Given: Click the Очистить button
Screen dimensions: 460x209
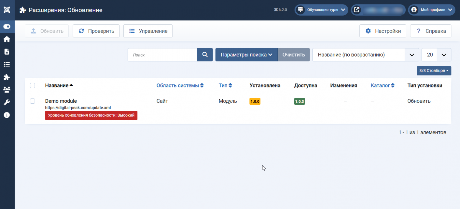Looking at the screenshot, I should tap(294, 55).
